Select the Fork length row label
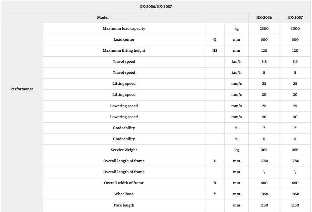Screen dimensions: 312x212 coord(124,205)
